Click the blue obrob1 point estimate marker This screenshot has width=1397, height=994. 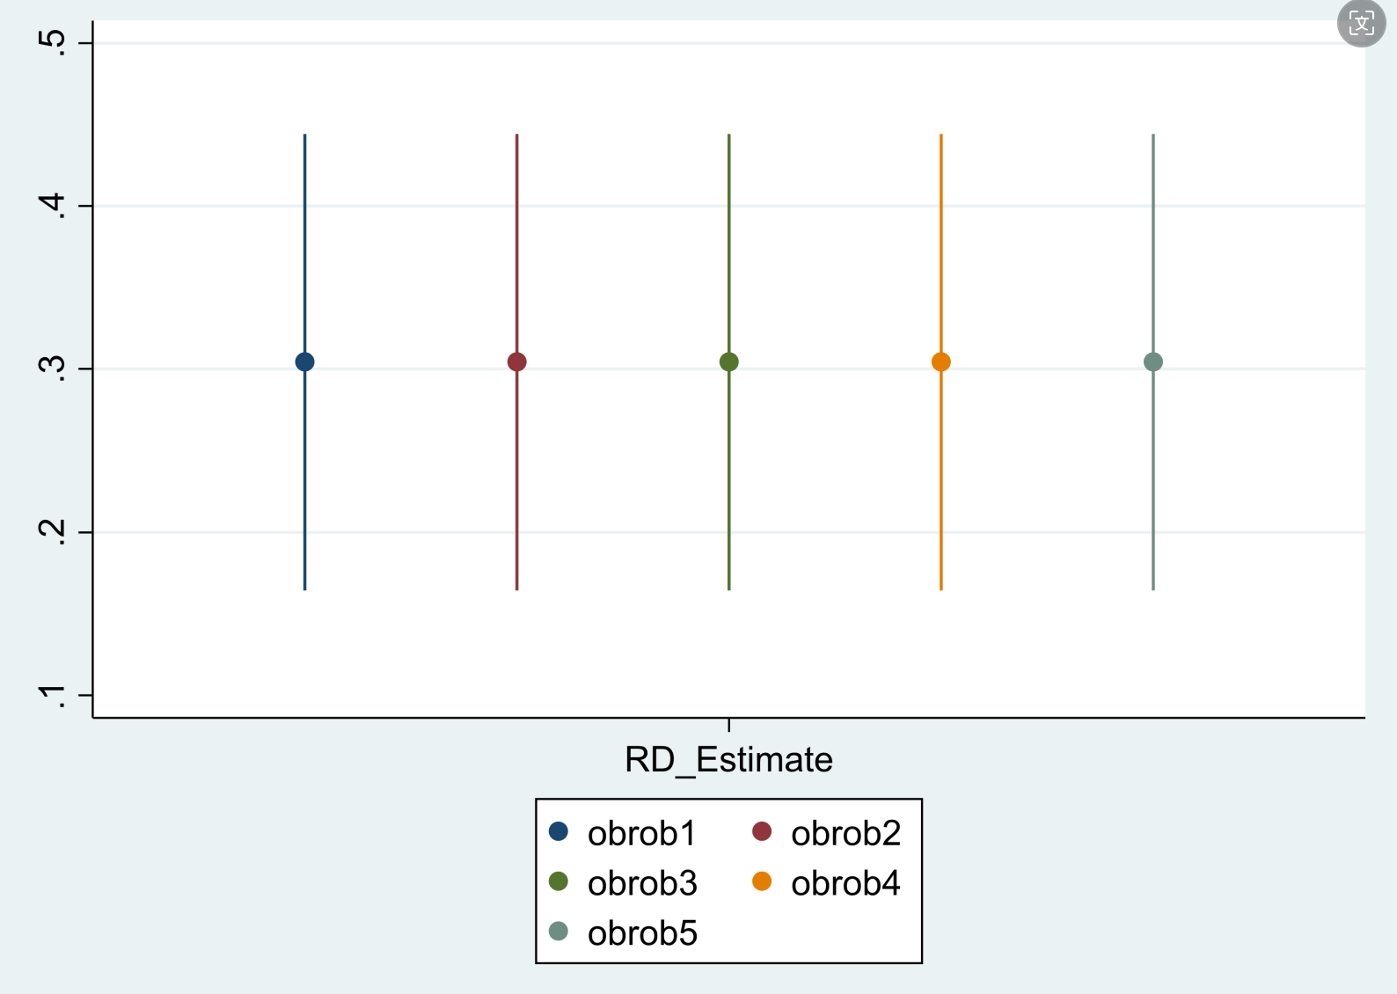tap(304, 362)
